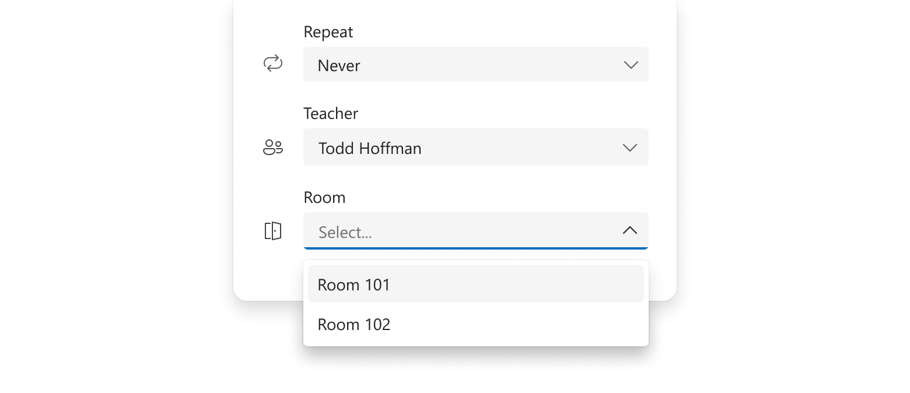
Task: Open the Repeat dropdown showing Never
Action: pos(475,64)
